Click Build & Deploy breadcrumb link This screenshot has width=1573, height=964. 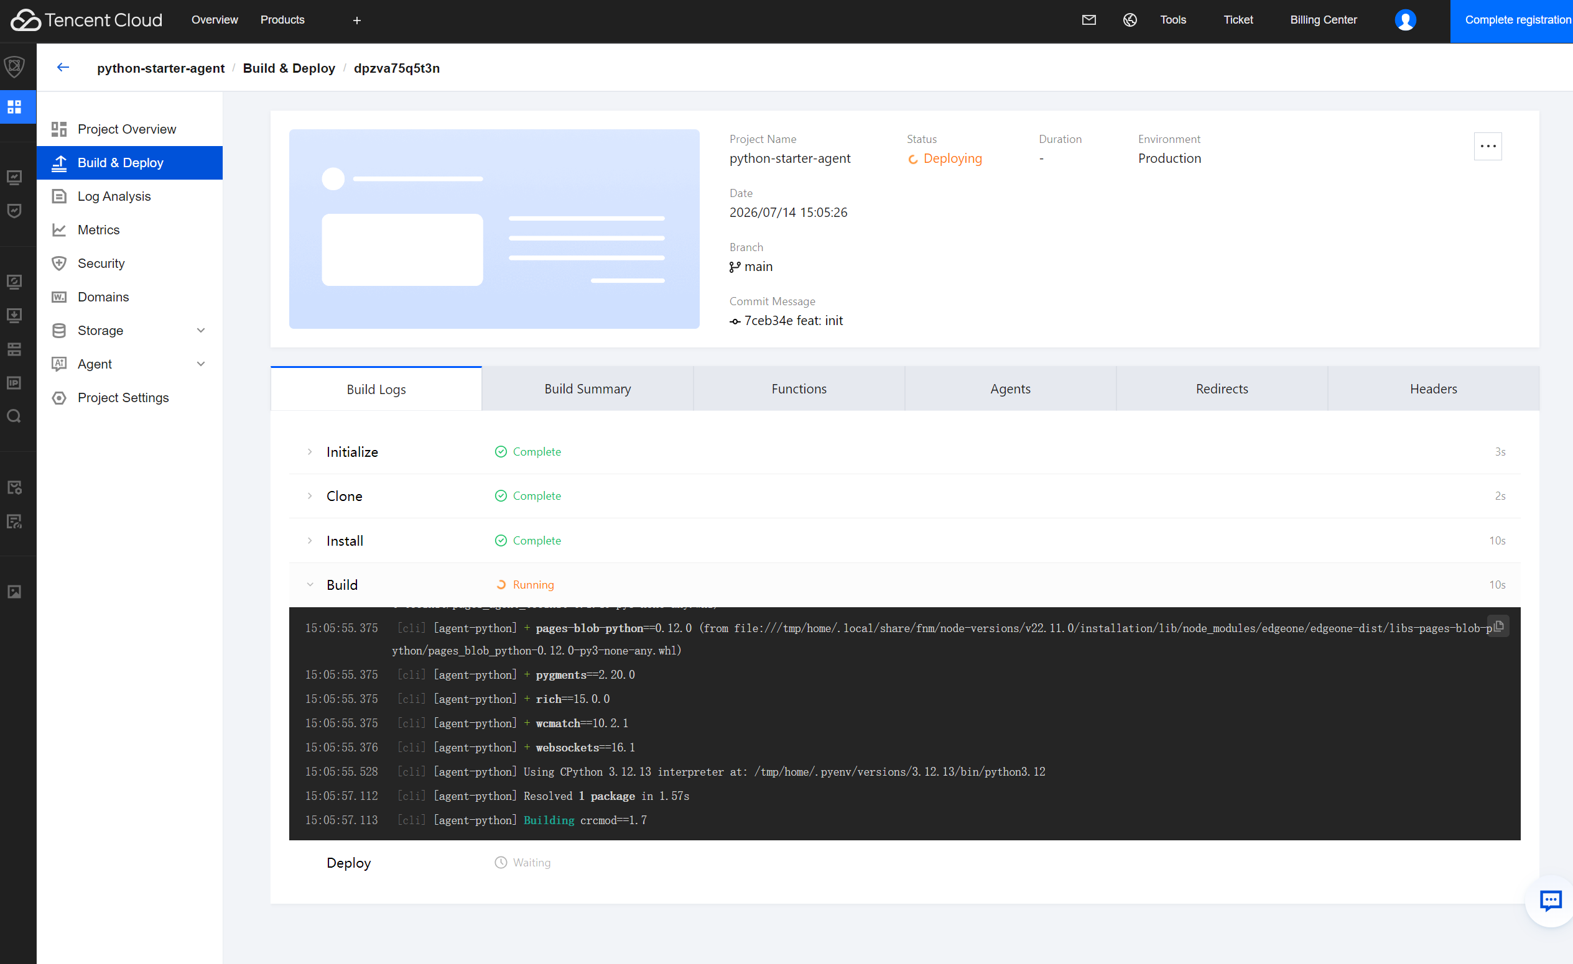tap(289, 68)
